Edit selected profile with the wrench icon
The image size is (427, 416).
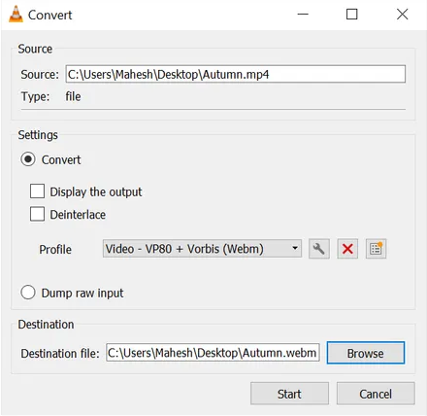[x=319, y=249]
